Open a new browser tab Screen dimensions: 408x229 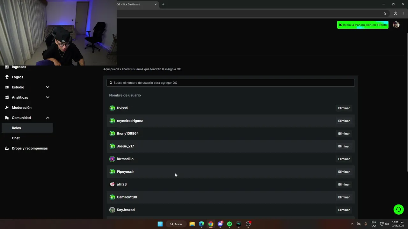click(x=163, y=4)
